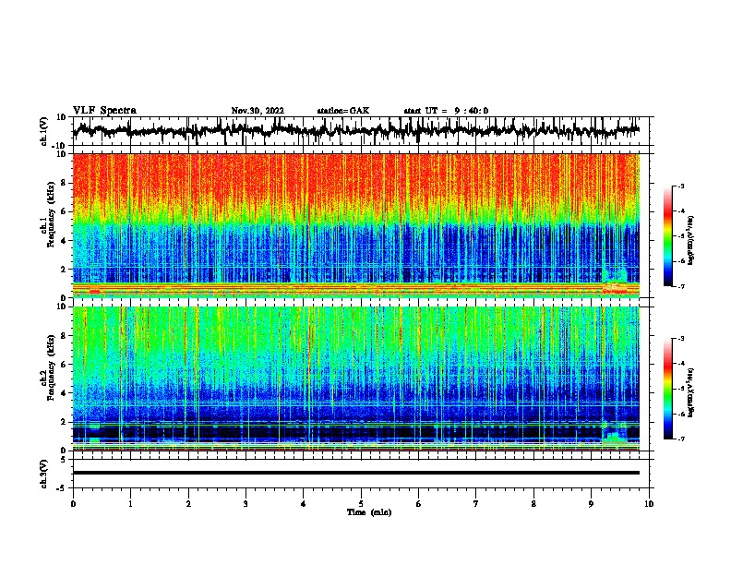
Task: Click the '-3' value on ch.1 color bar
Action: tap(680, 186)
